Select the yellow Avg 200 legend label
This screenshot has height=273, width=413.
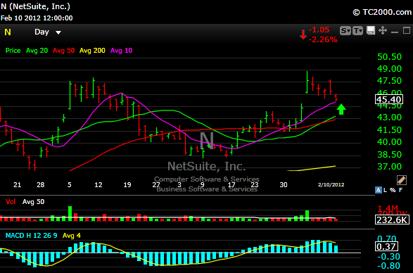click(x=92, y=51)
